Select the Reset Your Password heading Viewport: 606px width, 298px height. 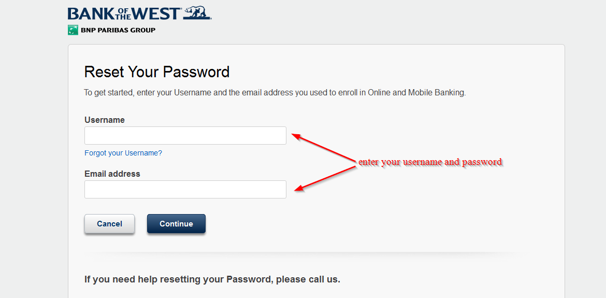point(157,72)
